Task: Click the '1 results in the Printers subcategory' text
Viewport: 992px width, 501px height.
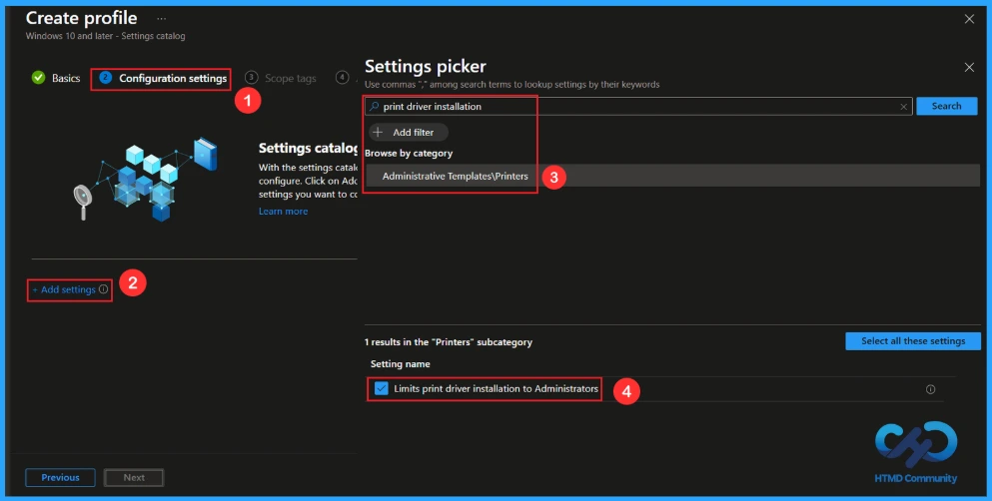Action: 448,341
